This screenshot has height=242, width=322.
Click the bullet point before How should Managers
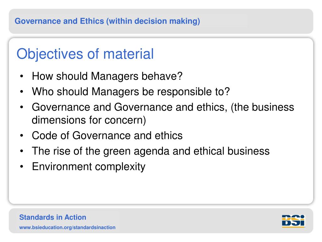22,76
